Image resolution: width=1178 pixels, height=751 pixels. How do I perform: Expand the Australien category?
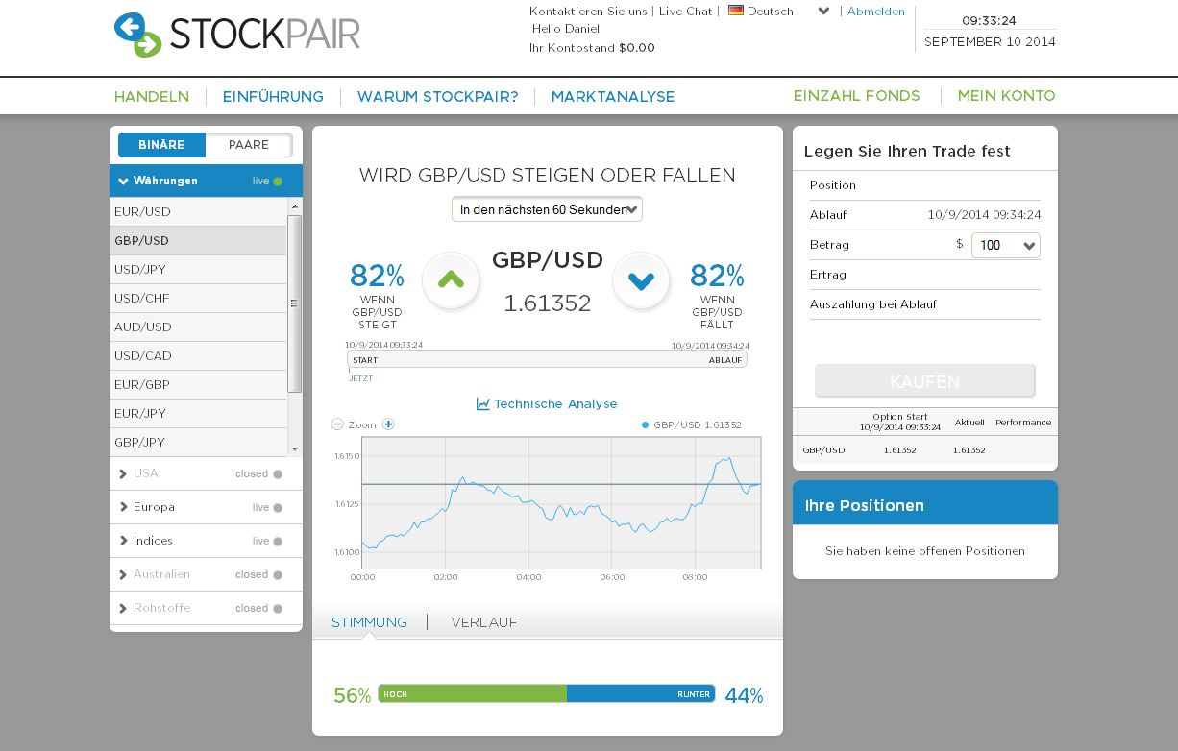[206, 574]
